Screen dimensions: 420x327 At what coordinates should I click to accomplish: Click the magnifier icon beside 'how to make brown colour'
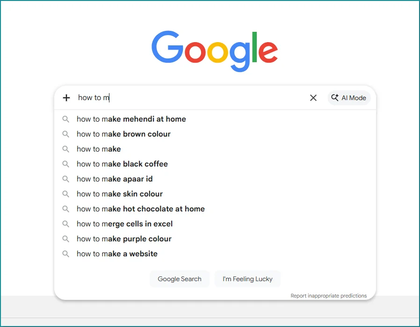65,134
